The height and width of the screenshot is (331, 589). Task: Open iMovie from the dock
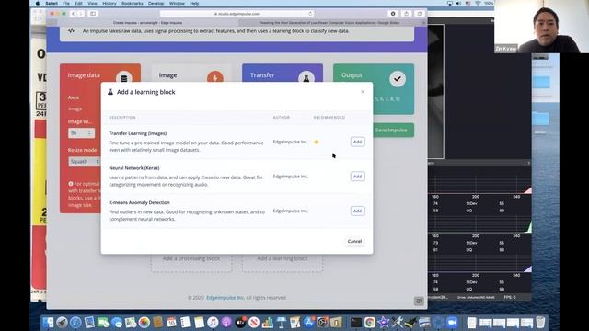pos(383,323)
